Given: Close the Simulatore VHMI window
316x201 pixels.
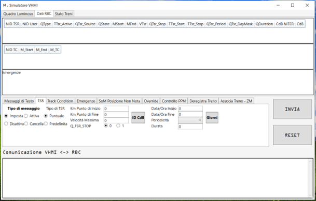Looking at the screenshot, I should (x=307, y=5).
